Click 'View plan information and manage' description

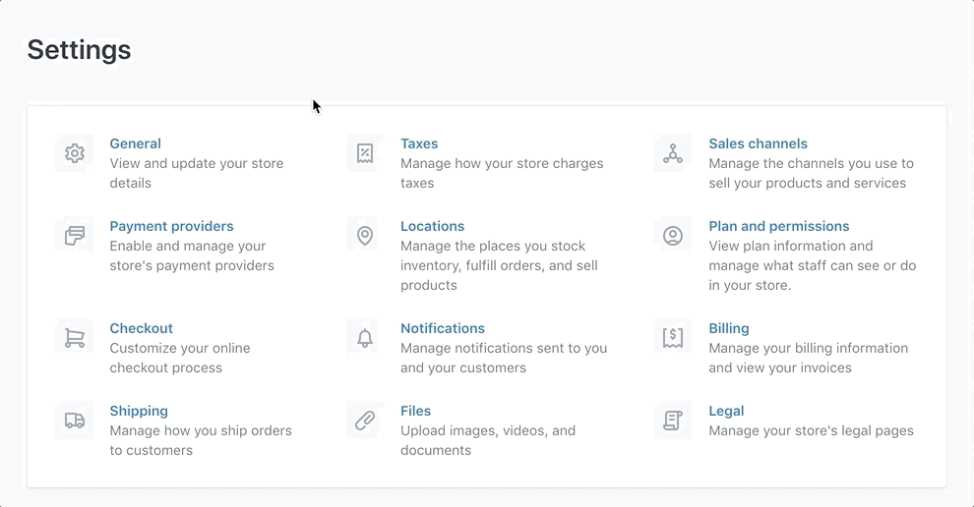[x=813, y=265]
